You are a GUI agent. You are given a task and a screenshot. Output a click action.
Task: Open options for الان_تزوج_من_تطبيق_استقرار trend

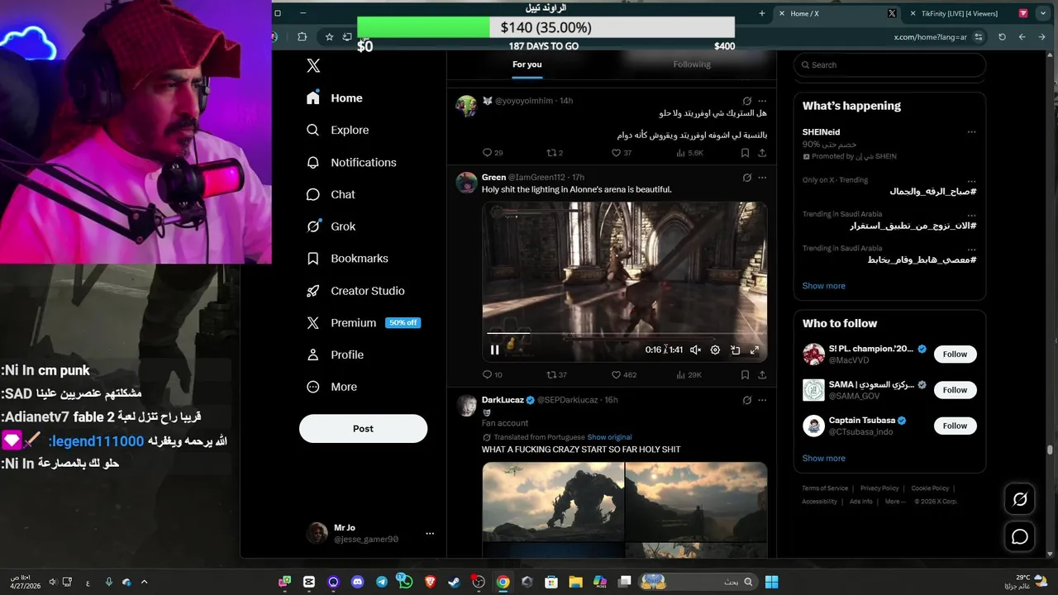[x=971, y=215]
